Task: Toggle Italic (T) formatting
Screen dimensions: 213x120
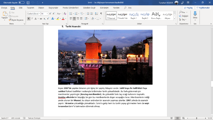Action: point(32,19)
